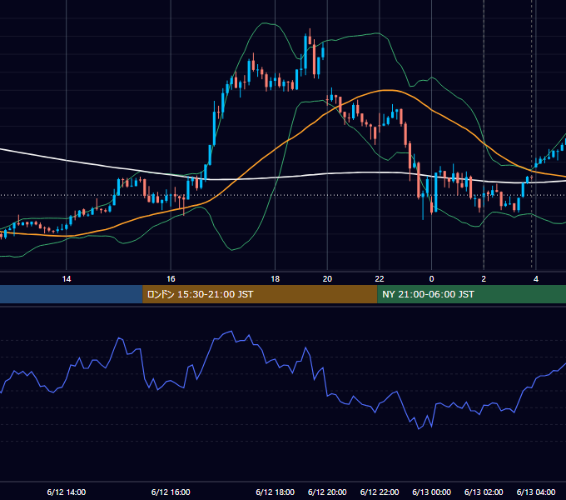Click the 2 hour label on price chart axis
The image size is (566, 500).
484,279
